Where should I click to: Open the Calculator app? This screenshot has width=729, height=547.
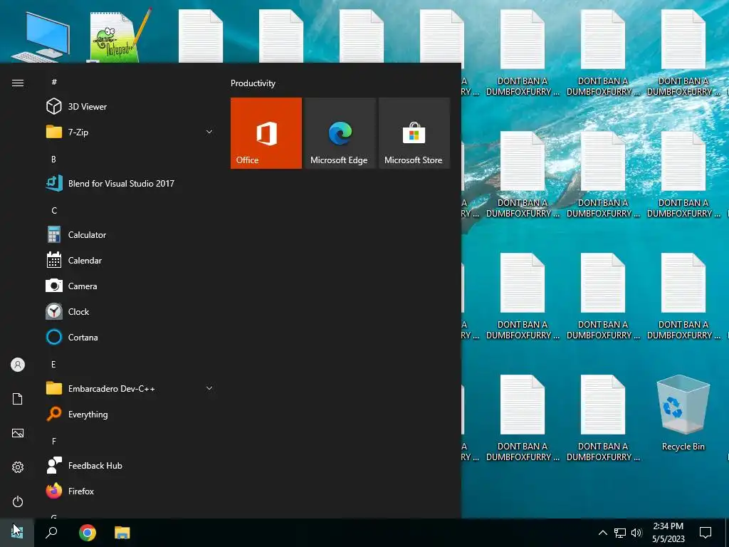point(130,235)
